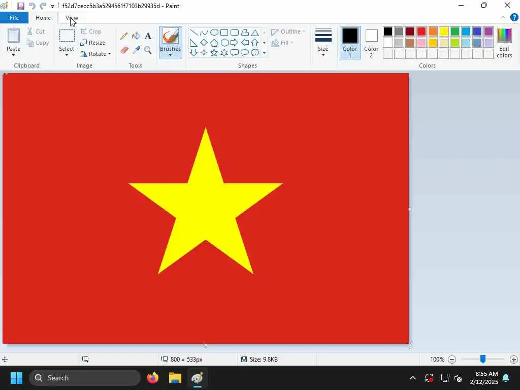Choose the Rounded rectangular callout shape
The width and height of the screenshot is (520, 390).
coord(235,52)
